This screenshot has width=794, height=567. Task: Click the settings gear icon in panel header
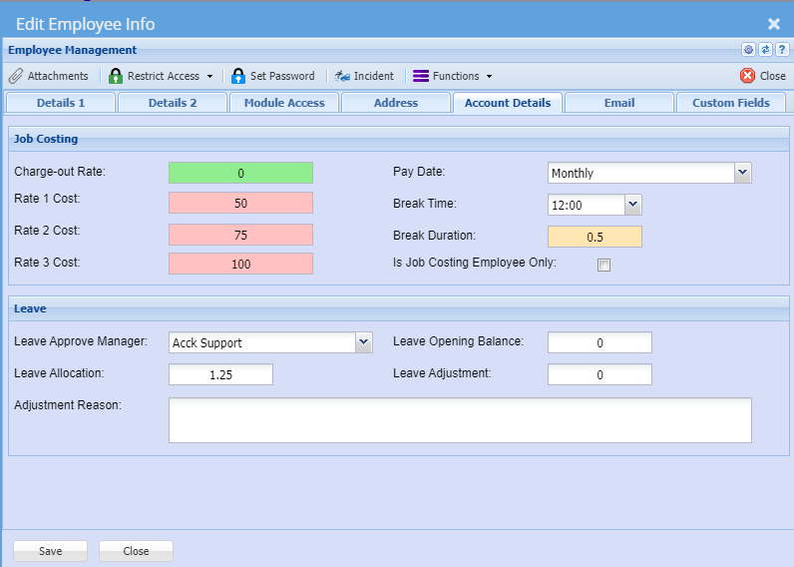coord(748,50)
